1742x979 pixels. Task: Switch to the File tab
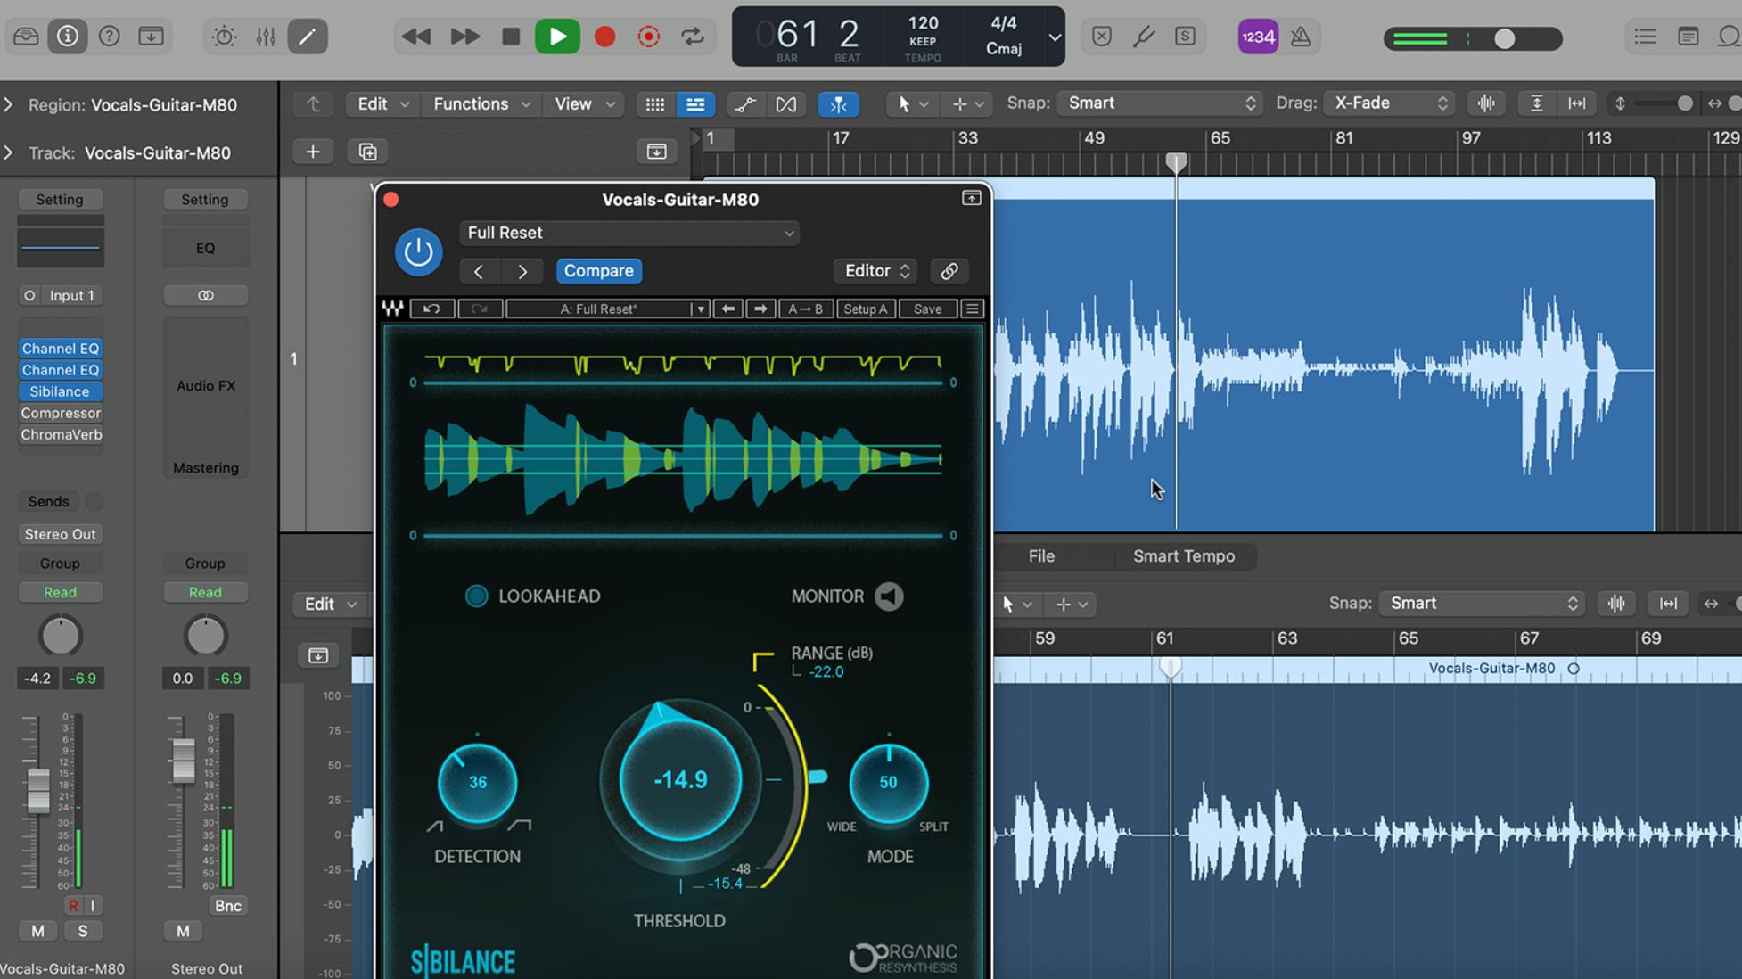[x=1041, y=556]
